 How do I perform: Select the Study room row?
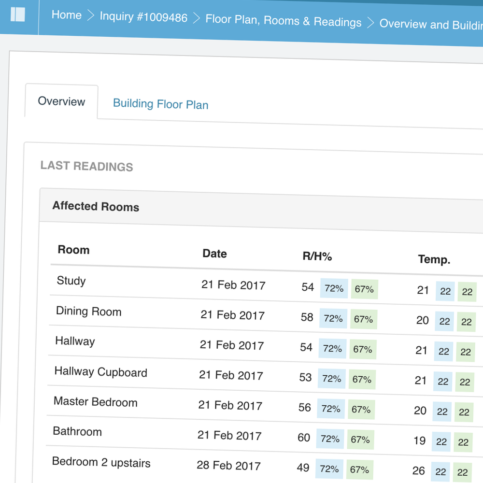click(x=71, y=281)
